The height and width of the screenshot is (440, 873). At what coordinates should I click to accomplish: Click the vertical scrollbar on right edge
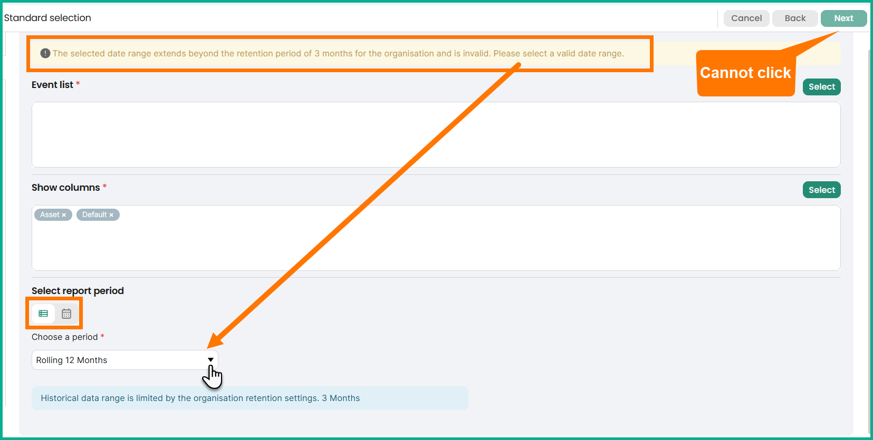(869, 237)
